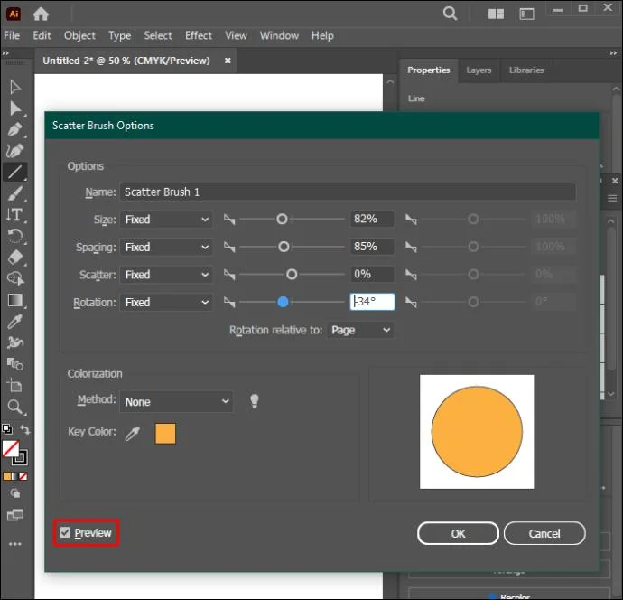Image resolution: width=623 pixels, height=600 pixels.
Task: Open Arrange Documents icon
Action: [496, 14]
